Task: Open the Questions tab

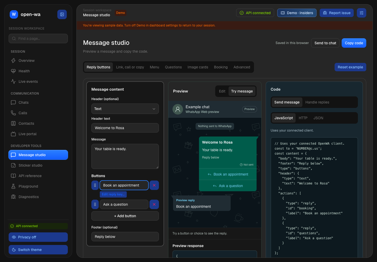Action: (173, 67)
